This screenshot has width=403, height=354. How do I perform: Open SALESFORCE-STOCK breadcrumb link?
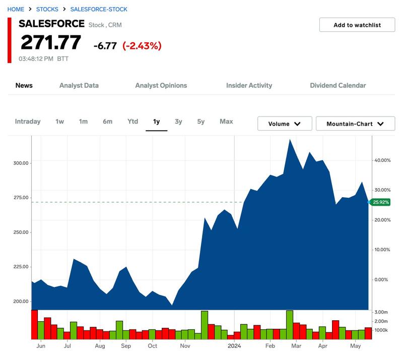coord(99,9)
